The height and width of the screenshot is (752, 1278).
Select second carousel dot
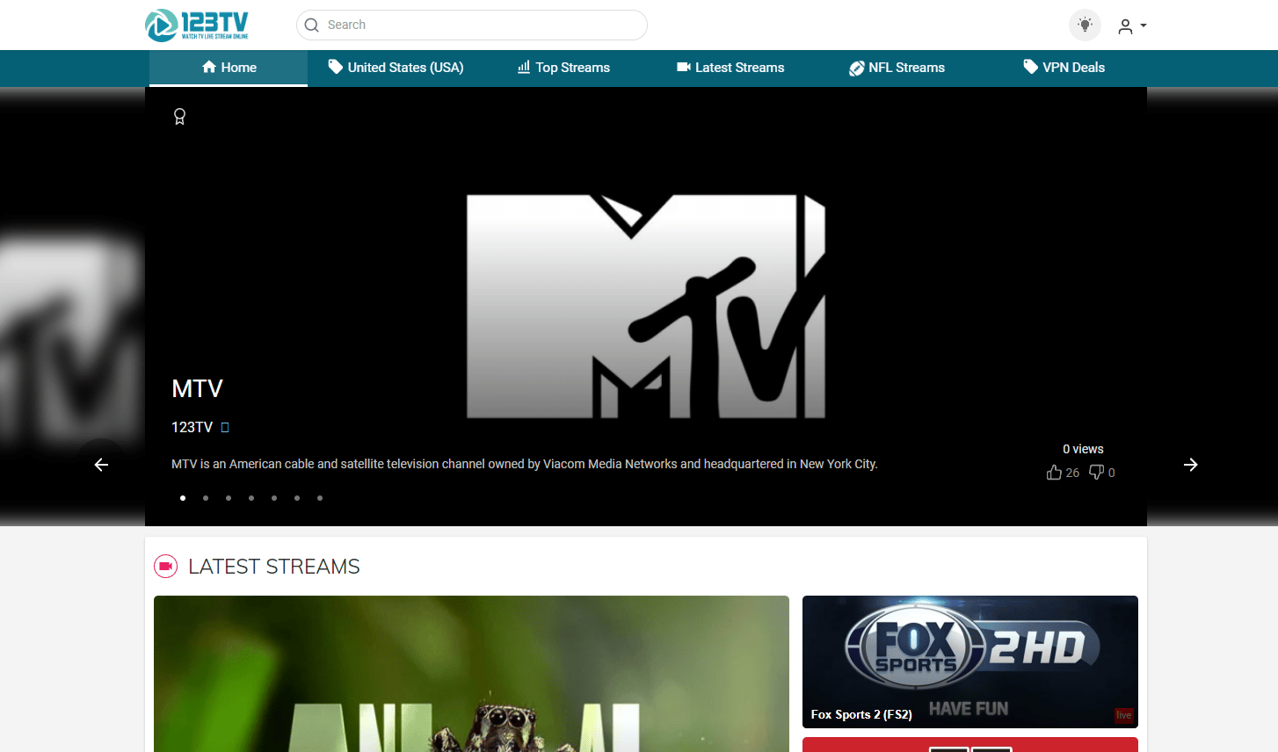pos(206,498)
